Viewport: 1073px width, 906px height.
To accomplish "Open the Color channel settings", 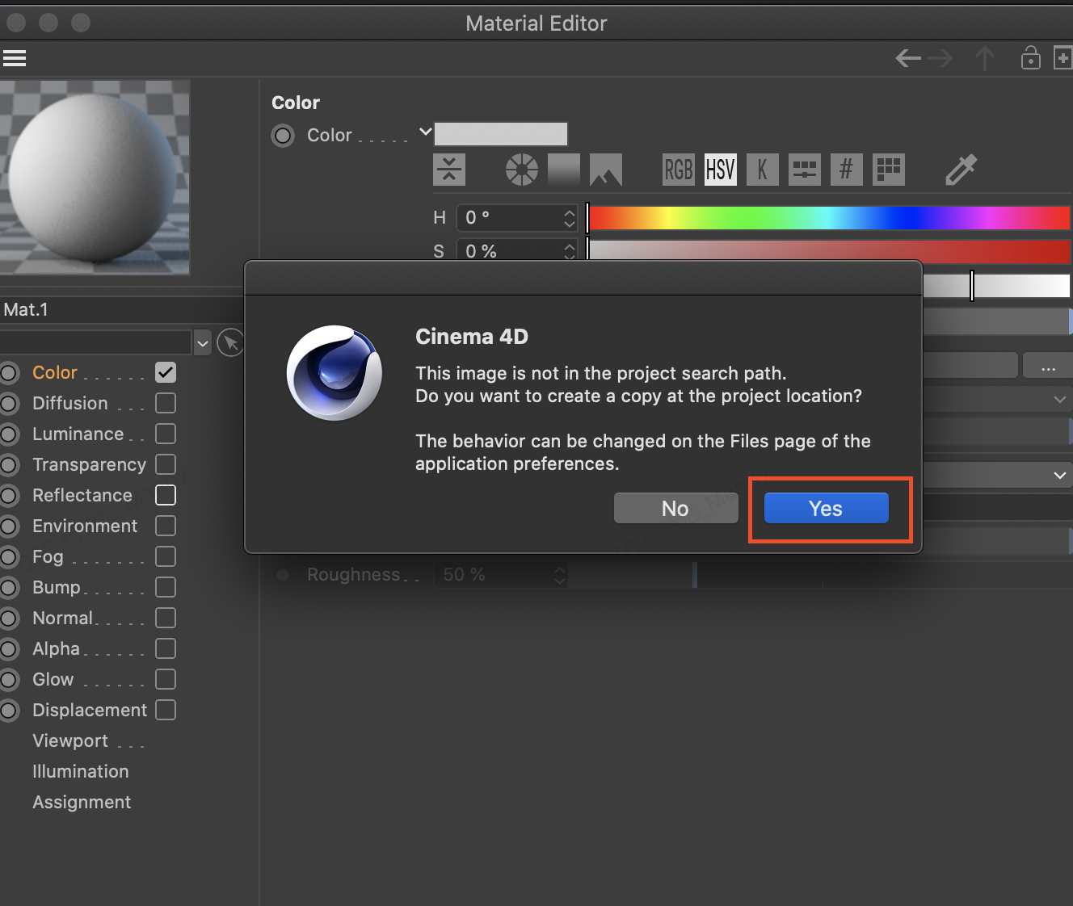I will (x=55, y=372).
